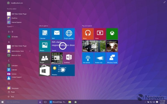Open the Weather tile
Image resolution: width=167 pixels, height=104 pixels.
coord(63,70)
